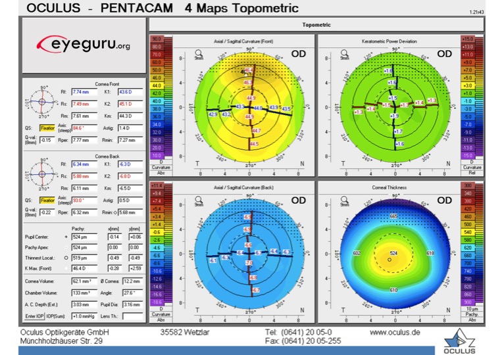
Task: Click the circle symbol in the Thinnest Locat. row
Action: [x=66, y=258]
